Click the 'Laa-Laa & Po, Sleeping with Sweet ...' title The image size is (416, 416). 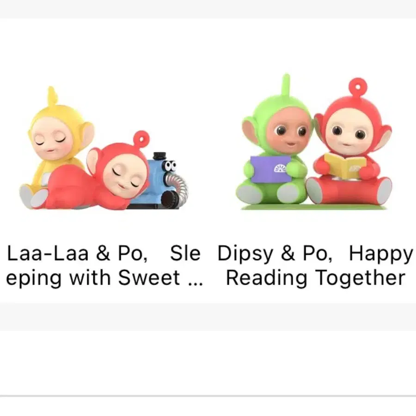104,266
